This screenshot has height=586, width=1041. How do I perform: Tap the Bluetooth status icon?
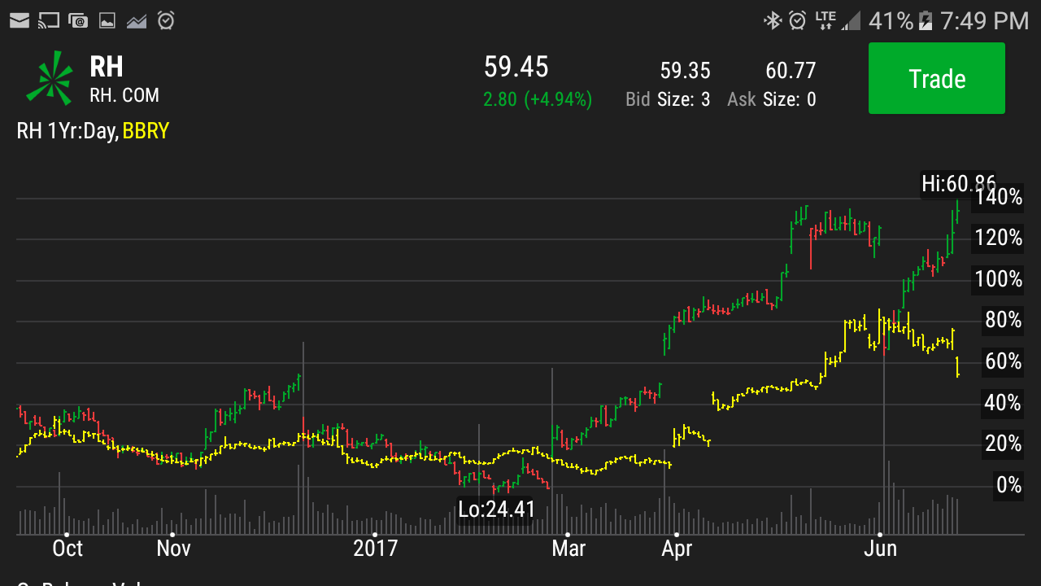tap(772, 20)
